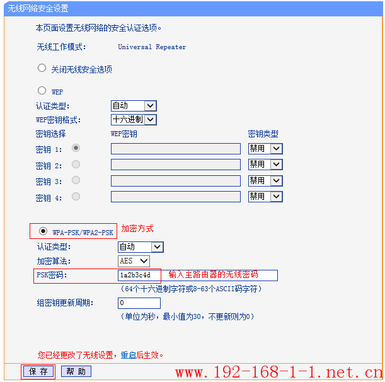Open 密钥 1 密钥类型 dropdown
This screenshot has width=385, height=382.
tap(265, 149)
